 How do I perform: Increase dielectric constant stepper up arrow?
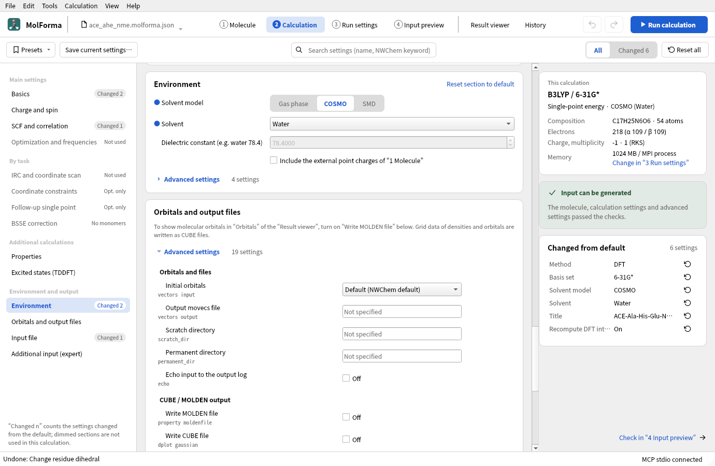pyautogui.click(x=510, y=140)
